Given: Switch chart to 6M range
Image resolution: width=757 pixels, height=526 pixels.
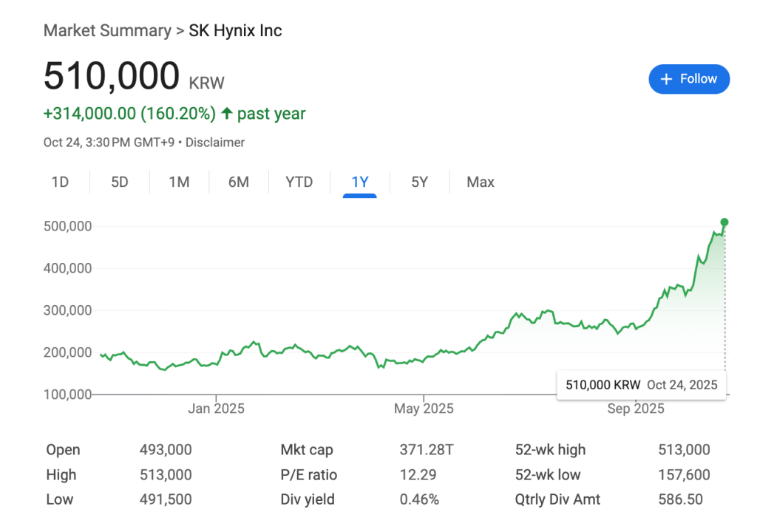Looking at the screenshot, I should point(238,182).
